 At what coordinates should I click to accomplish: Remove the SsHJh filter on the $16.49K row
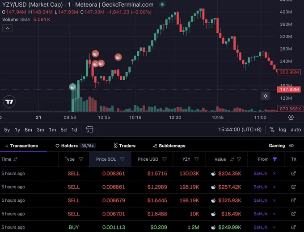[x=274, y=214]
